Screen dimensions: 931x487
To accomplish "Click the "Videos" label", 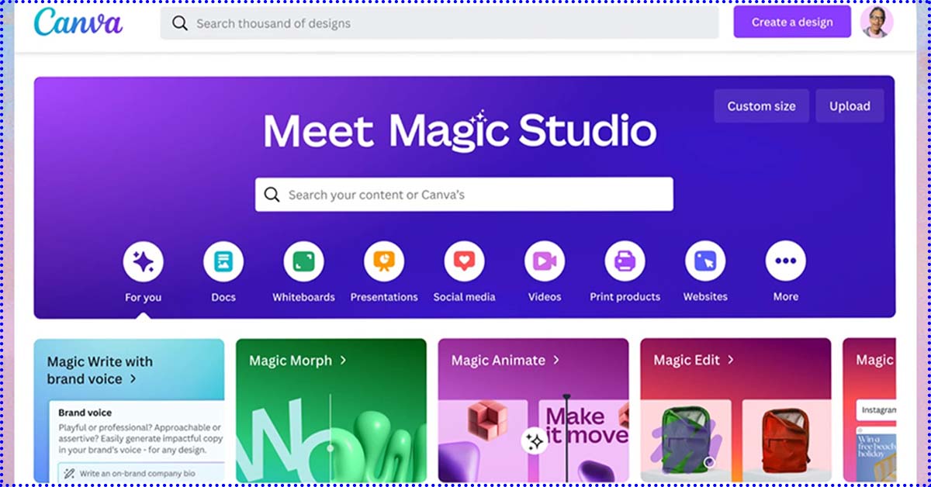I will click(x=545, y=297).
